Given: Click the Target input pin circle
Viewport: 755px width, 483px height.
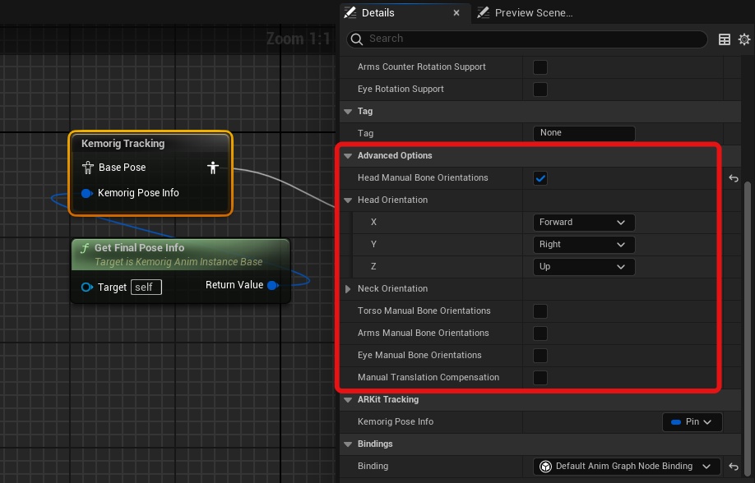Looking at the screenshot, I should (x=87, y=287).
